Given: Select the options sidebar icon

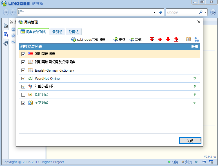Looking at the screenshot, I should 6,34.
